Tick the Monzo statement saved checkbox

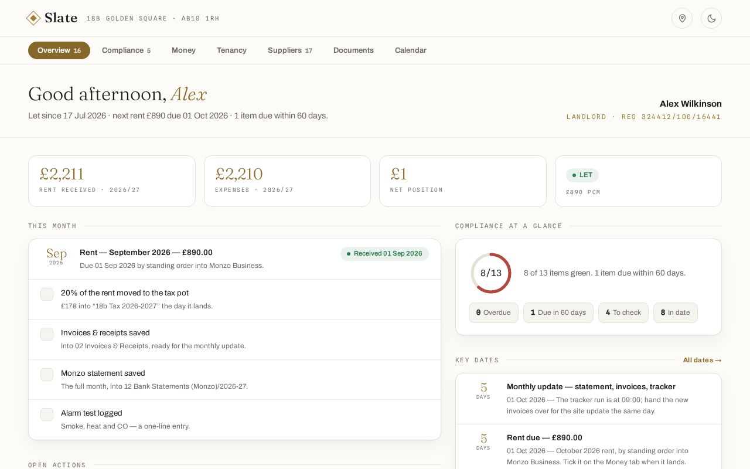[47, 375]
